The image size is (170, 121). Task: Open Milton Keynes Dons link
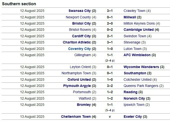[139, 23]
